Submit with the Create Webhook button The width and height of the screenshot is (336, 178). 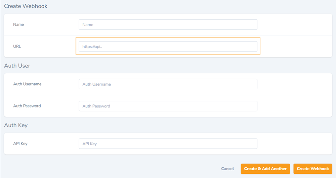pyautogui.click(x=312, y=169)
